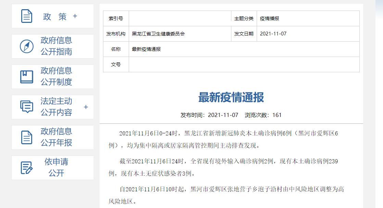This screenshot has width=383, height=208.
Task: Open the 政府信息公开指南 text label
Action: point(56,46)
